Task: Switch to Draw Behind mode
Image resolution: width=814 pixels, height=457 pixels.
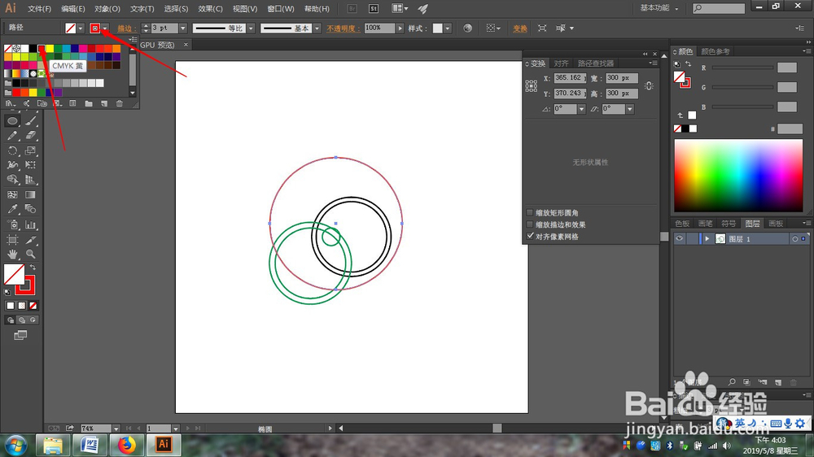Action: pyautogui.click(x=22, y=320)
